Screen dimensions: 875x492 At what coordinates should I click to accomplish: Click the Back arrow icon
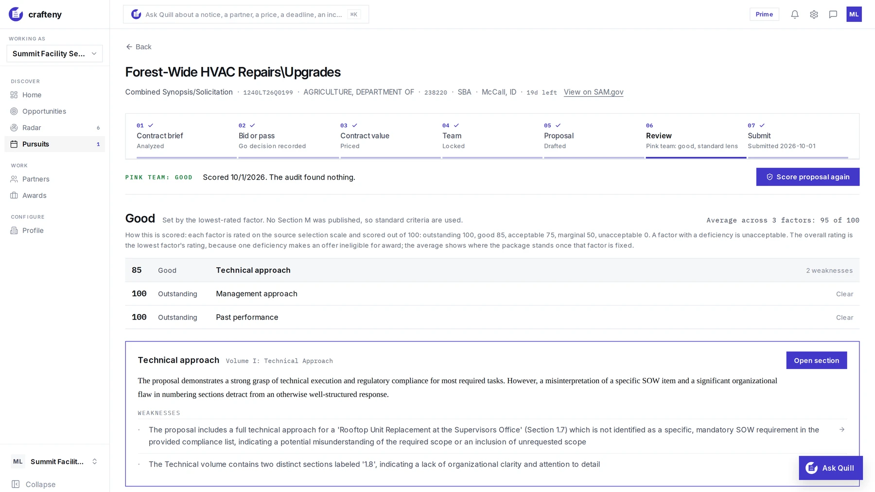pos(129,47)
